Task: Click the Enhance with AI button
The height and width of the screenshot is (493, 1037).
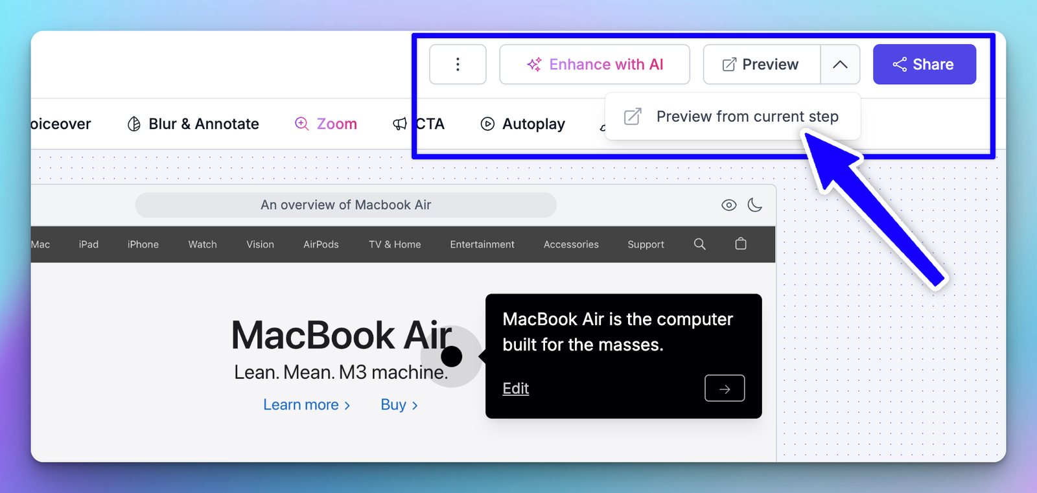Action: (594, 64)
